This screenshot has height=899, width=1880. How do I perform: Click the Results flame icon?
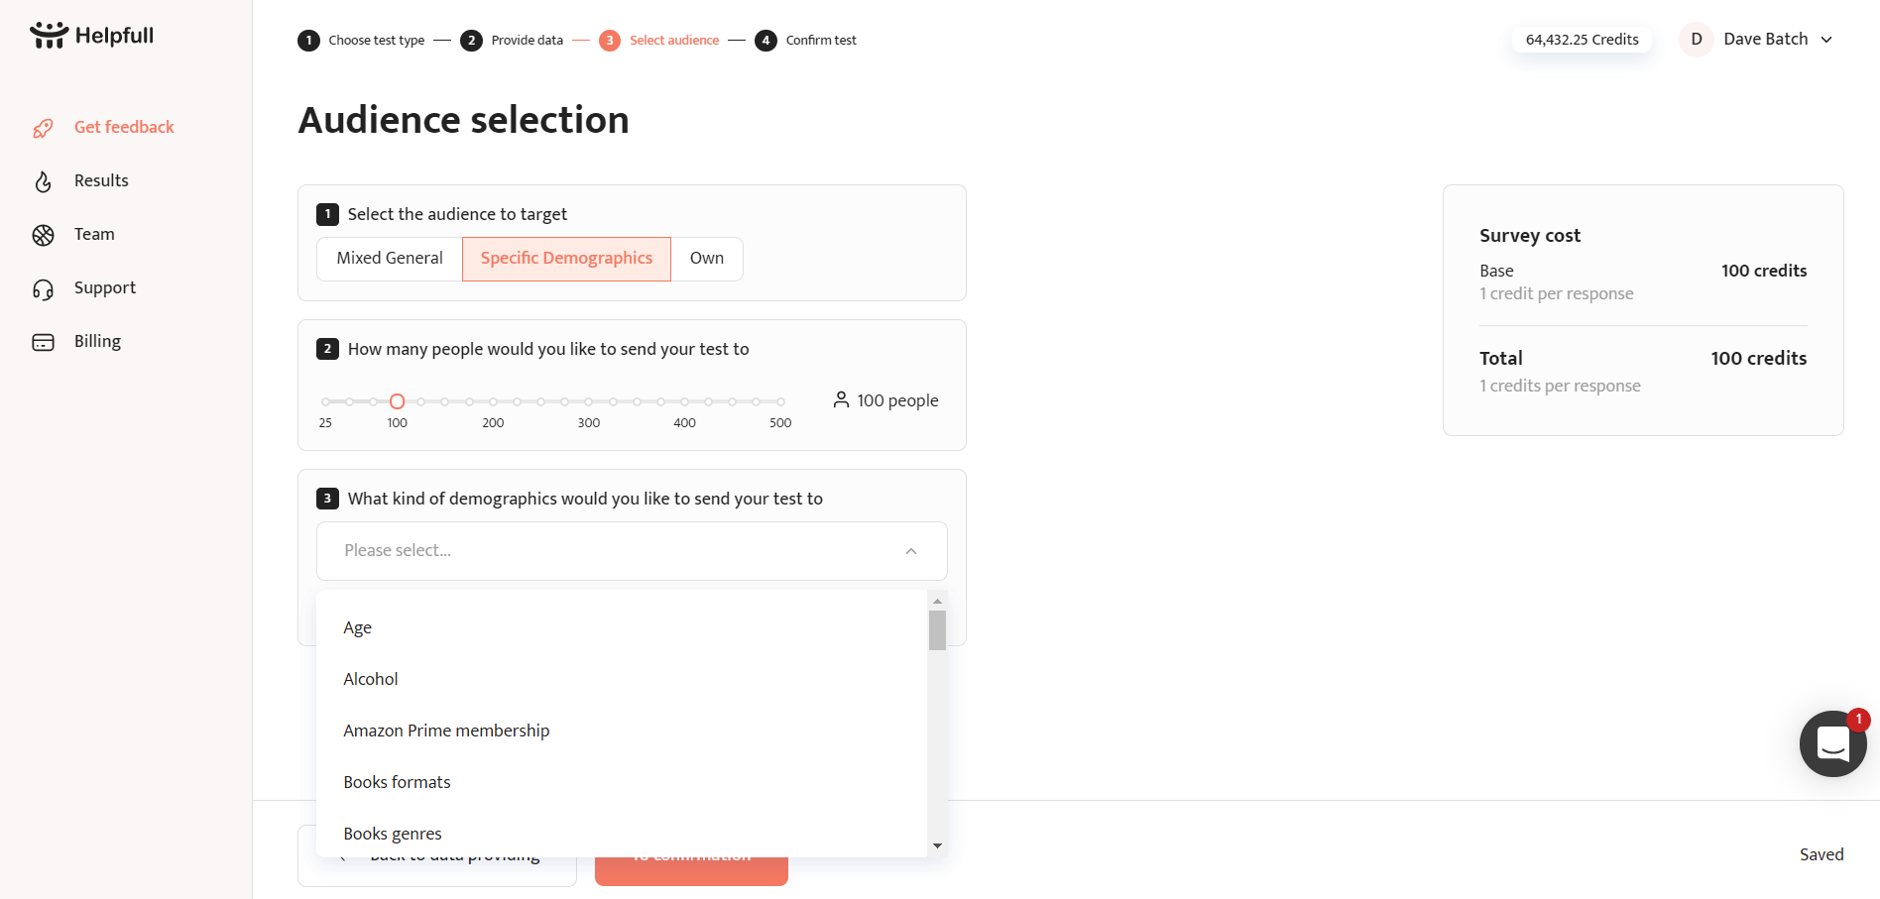click(43, 181)
